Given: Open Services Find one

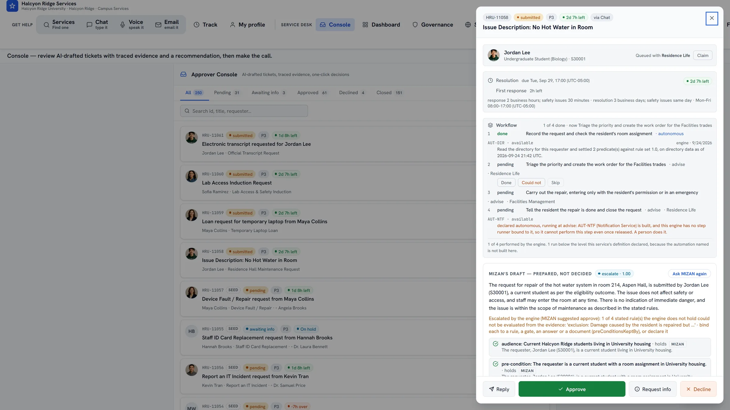Looking at the screenshot, I should tap(59, 25).
